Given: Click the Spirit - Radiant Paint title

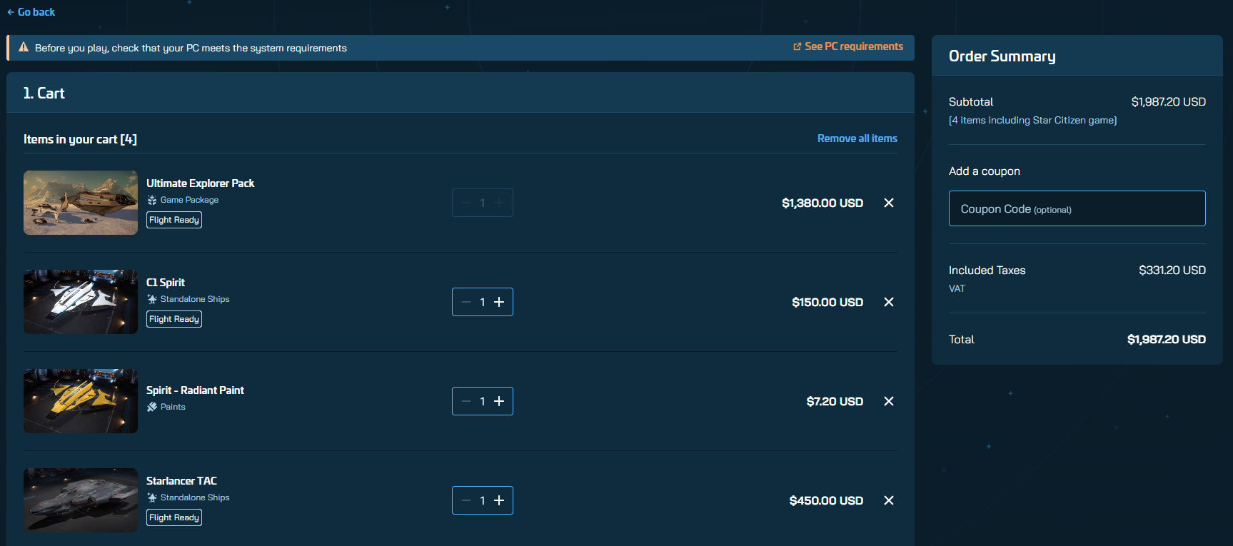Looking at the screenshot, I should [195, 390].
